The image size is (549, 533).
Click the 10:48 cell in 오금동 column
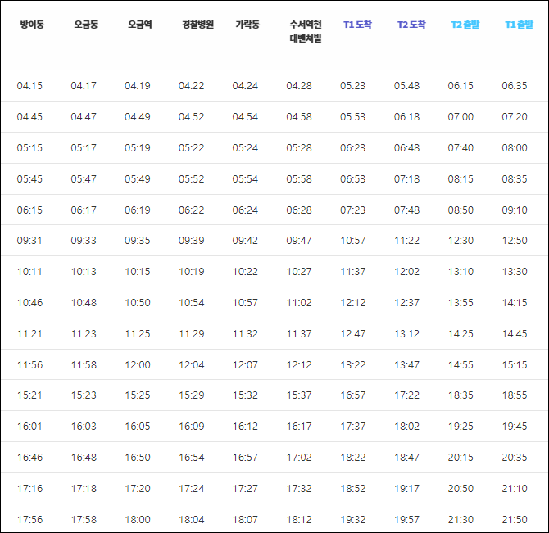[84, 303]
